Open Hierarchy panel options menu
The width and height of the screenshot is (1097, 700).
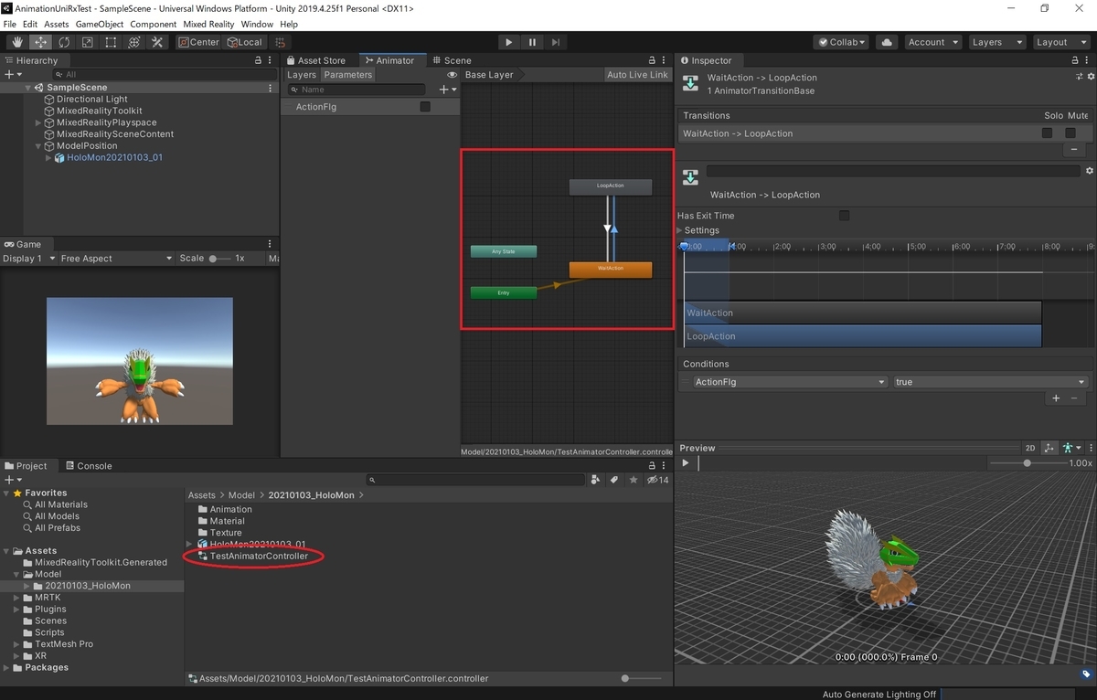coord(271,60)
